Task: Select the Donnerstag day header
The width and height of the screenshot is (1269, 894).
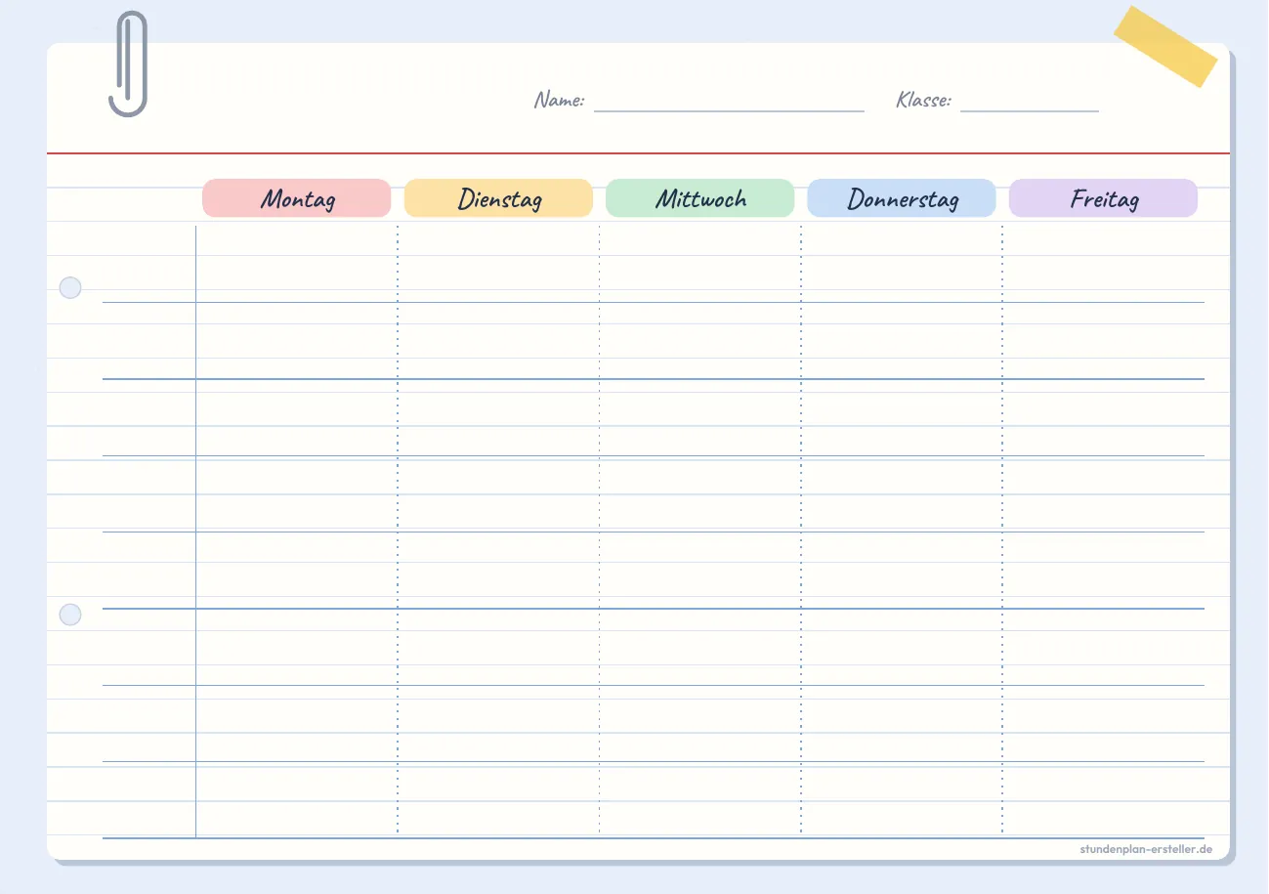Action: click(x=902, y=198)
